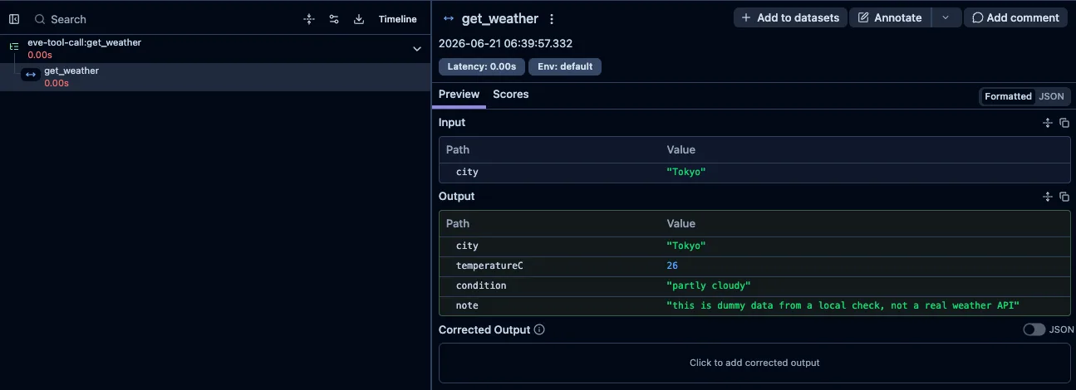Image resolution: width=1076 pixels, height=390 pixels.
Task: Click the span icon beside the get_weather heading
Action: click(449, 18)
